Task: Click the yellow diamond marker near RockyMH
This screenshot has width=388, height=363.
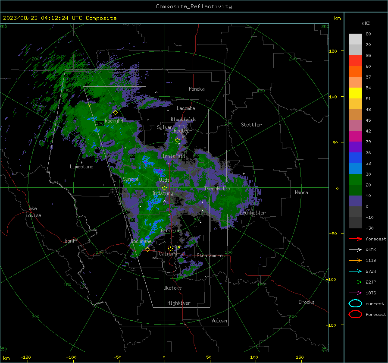Action: point(115,113)
